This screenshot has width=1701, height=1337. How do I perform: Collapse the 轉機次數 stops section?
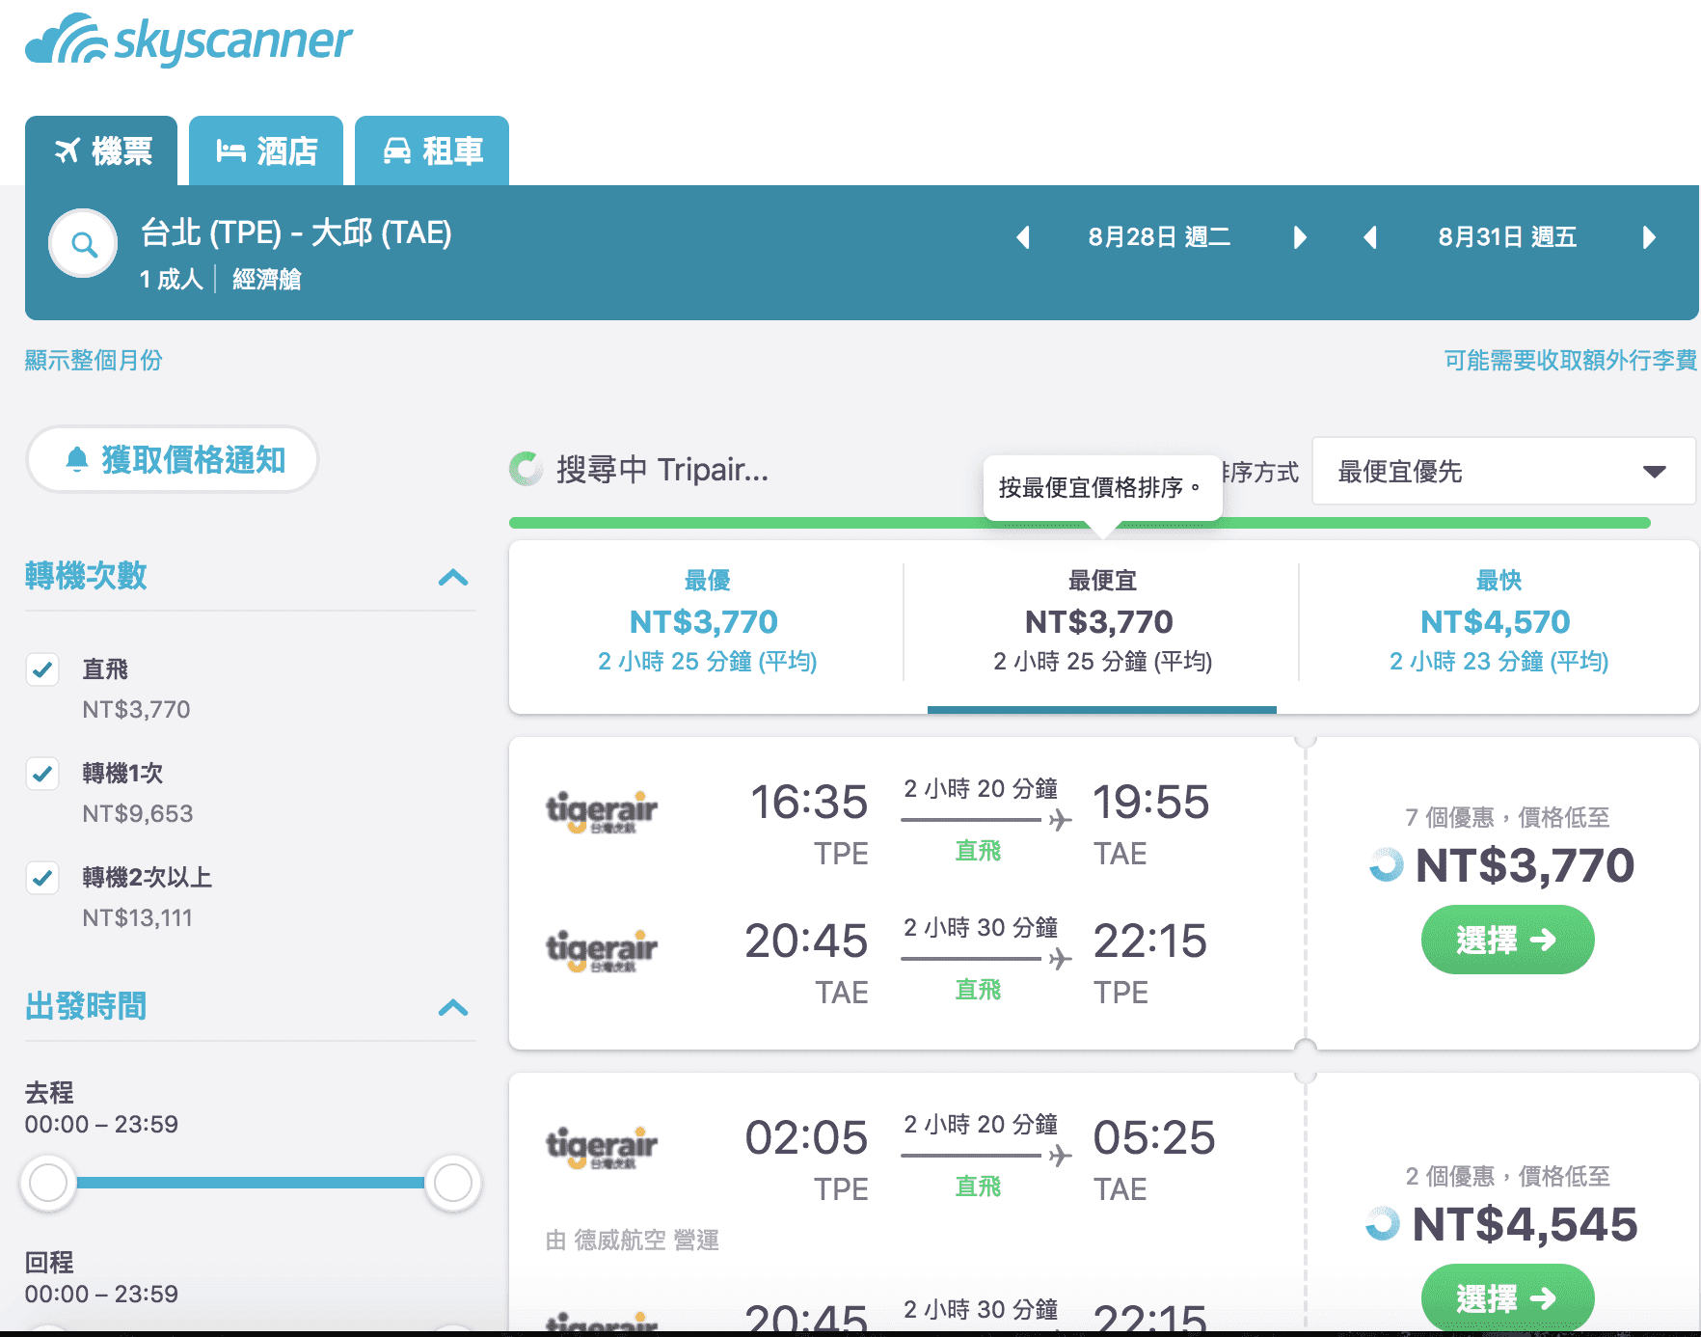453,577
